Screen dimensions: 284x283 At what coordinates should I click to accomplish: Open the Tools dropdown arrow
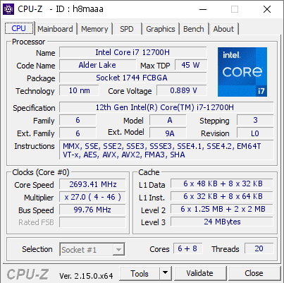pyautogui.click(x=166, y=273)
